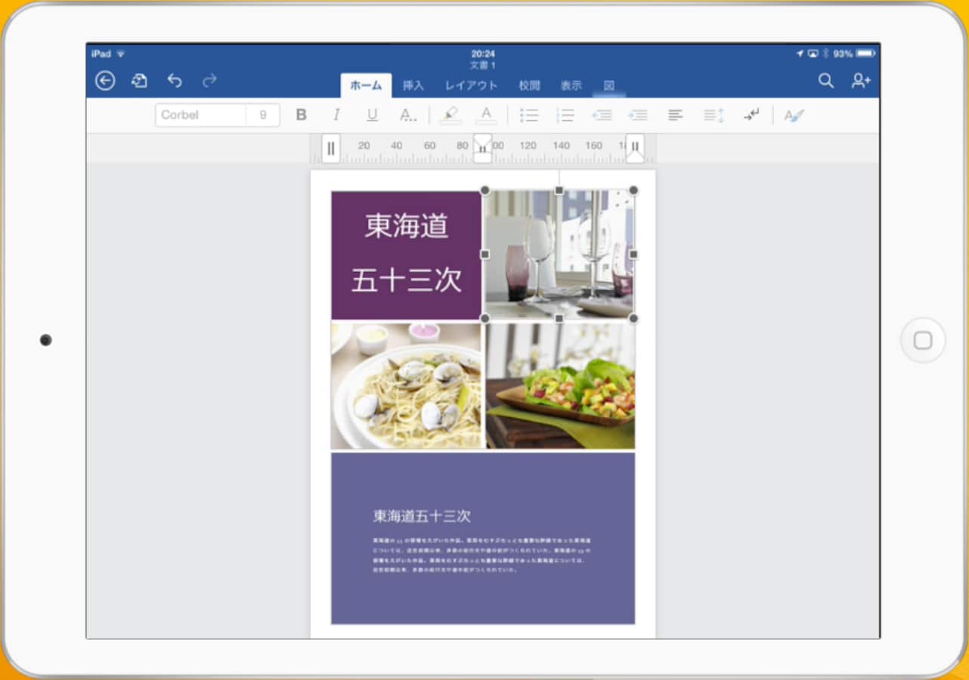The image size is (969, 680).
Task: Open the font size selector
Action: [263, 114]
